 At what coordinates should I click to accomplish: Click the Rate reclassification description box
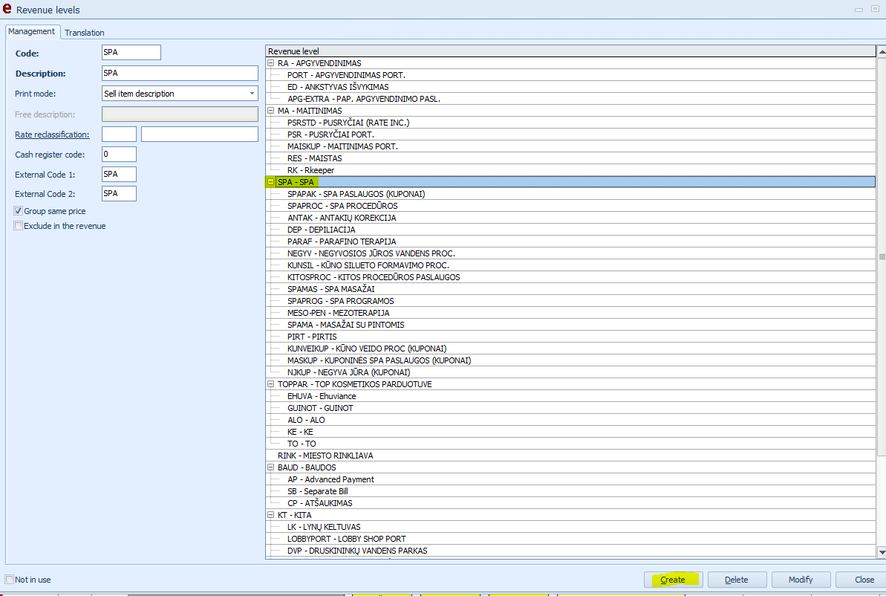point(200,134)
